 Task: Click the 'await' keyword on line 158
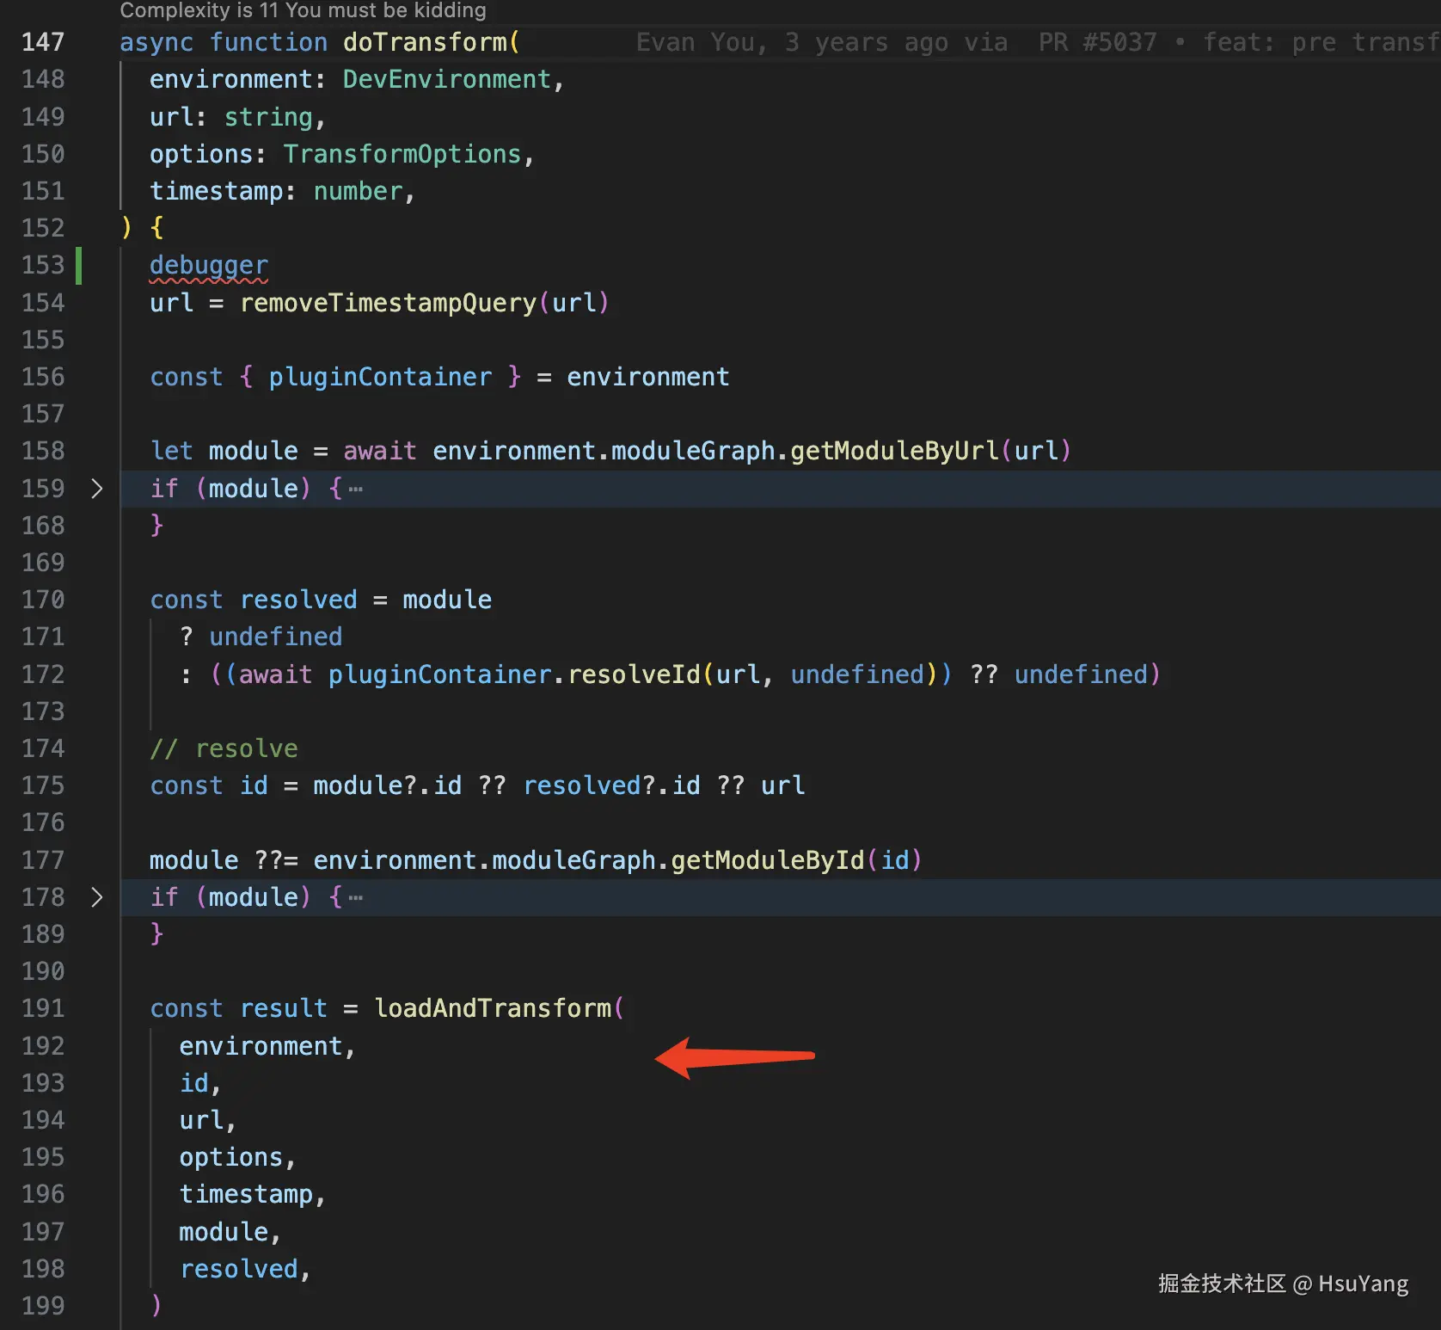click(380, 451)
